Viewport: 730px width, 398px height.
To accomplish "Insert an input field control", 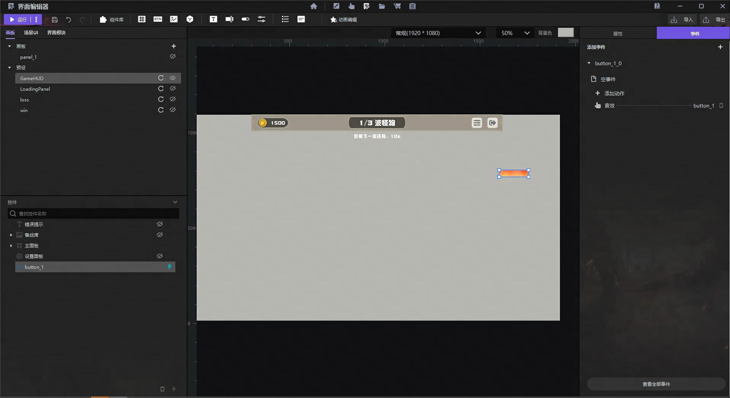I will (x=229, y=19).
